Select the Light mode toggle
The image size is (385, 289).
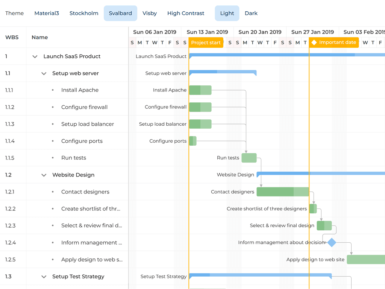(227, 13)
